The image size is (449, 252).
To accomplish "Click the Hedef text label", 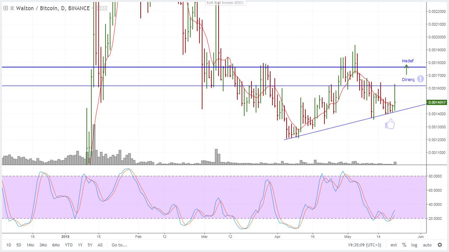I will [408, 61].
